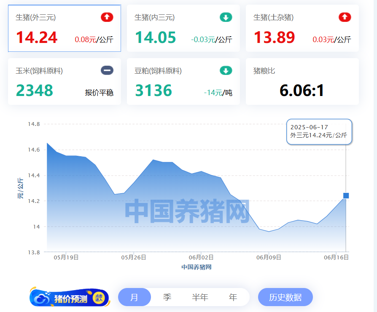Click 报价平稳 text on 玉米 card
Viewport: 377px width, 312px height.
[x=99, y=93]
